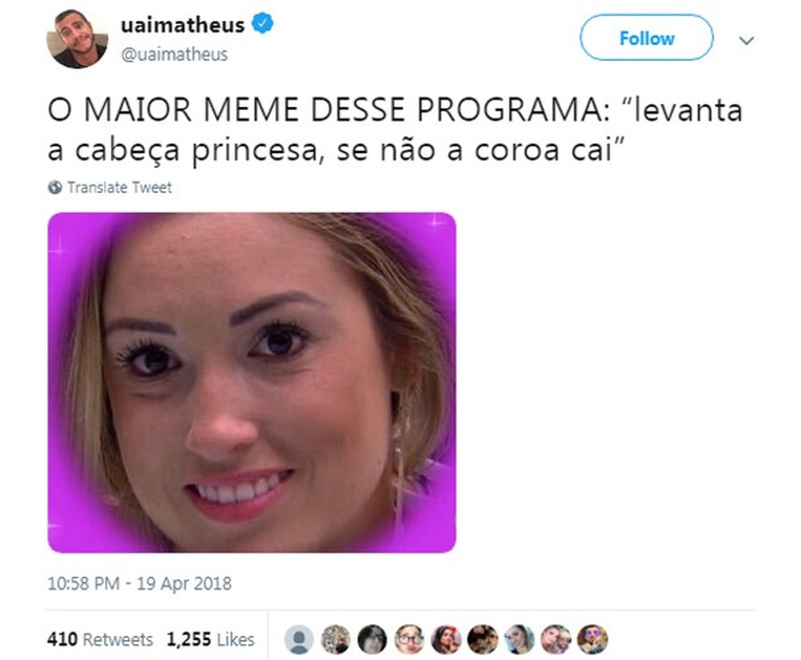801x660 pixels.
Task: Click the fourth liker avatar wearing glasses
Action: 409,640
